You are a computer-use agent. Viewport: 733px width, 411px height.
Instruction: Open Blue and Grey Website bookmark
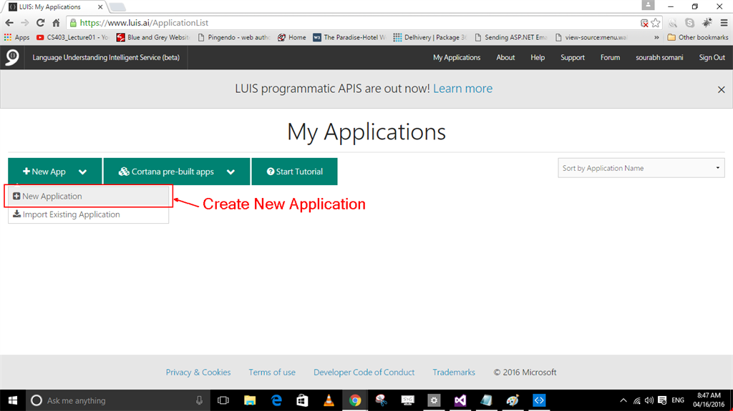[153, 37]
